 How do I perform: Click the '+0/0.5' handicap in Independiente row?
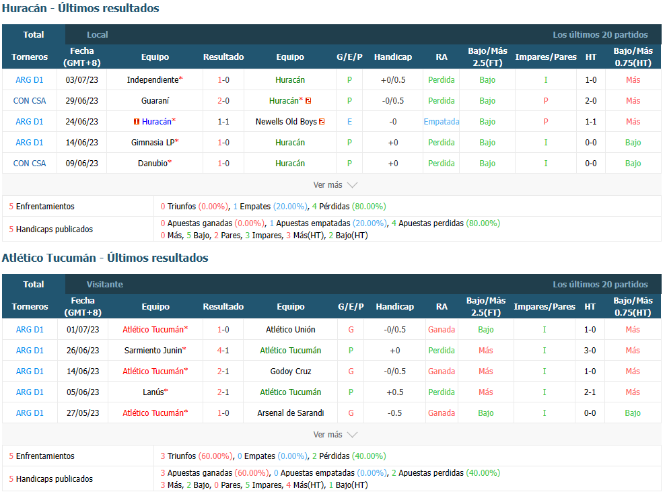pos(393,80)
